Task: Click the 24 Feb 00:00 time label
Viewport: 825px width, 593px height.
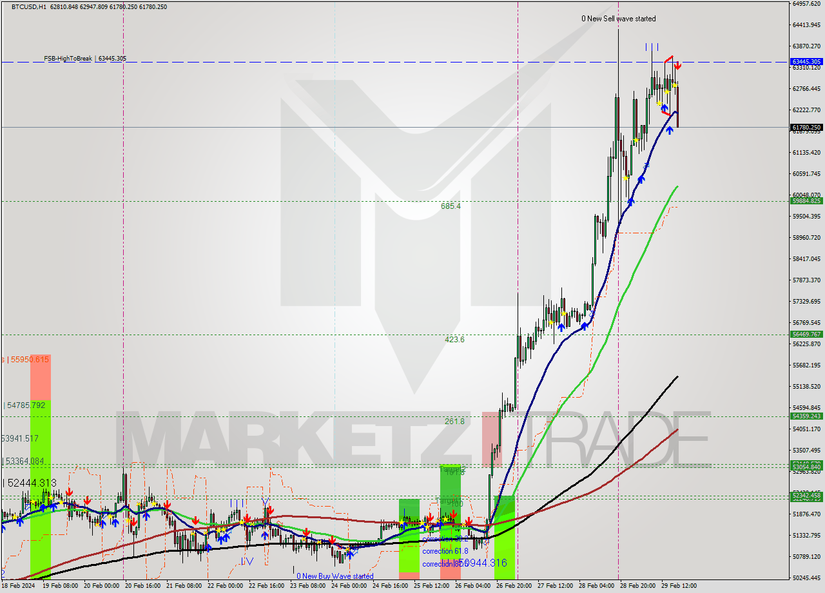Action: point(349,586)
